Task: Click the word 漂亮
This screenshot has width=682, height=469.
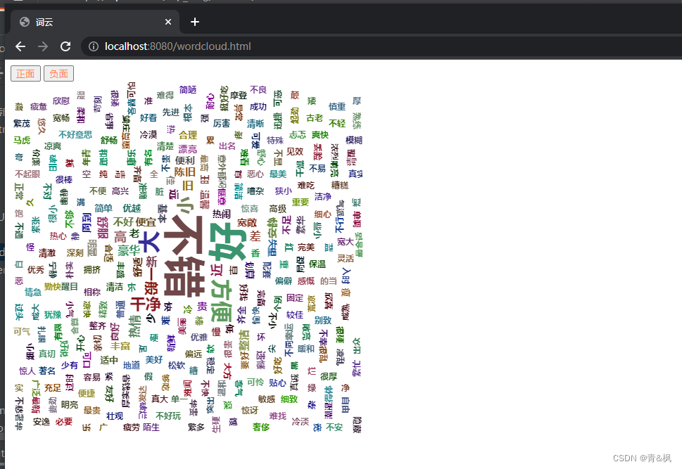Action: (188, 149)
